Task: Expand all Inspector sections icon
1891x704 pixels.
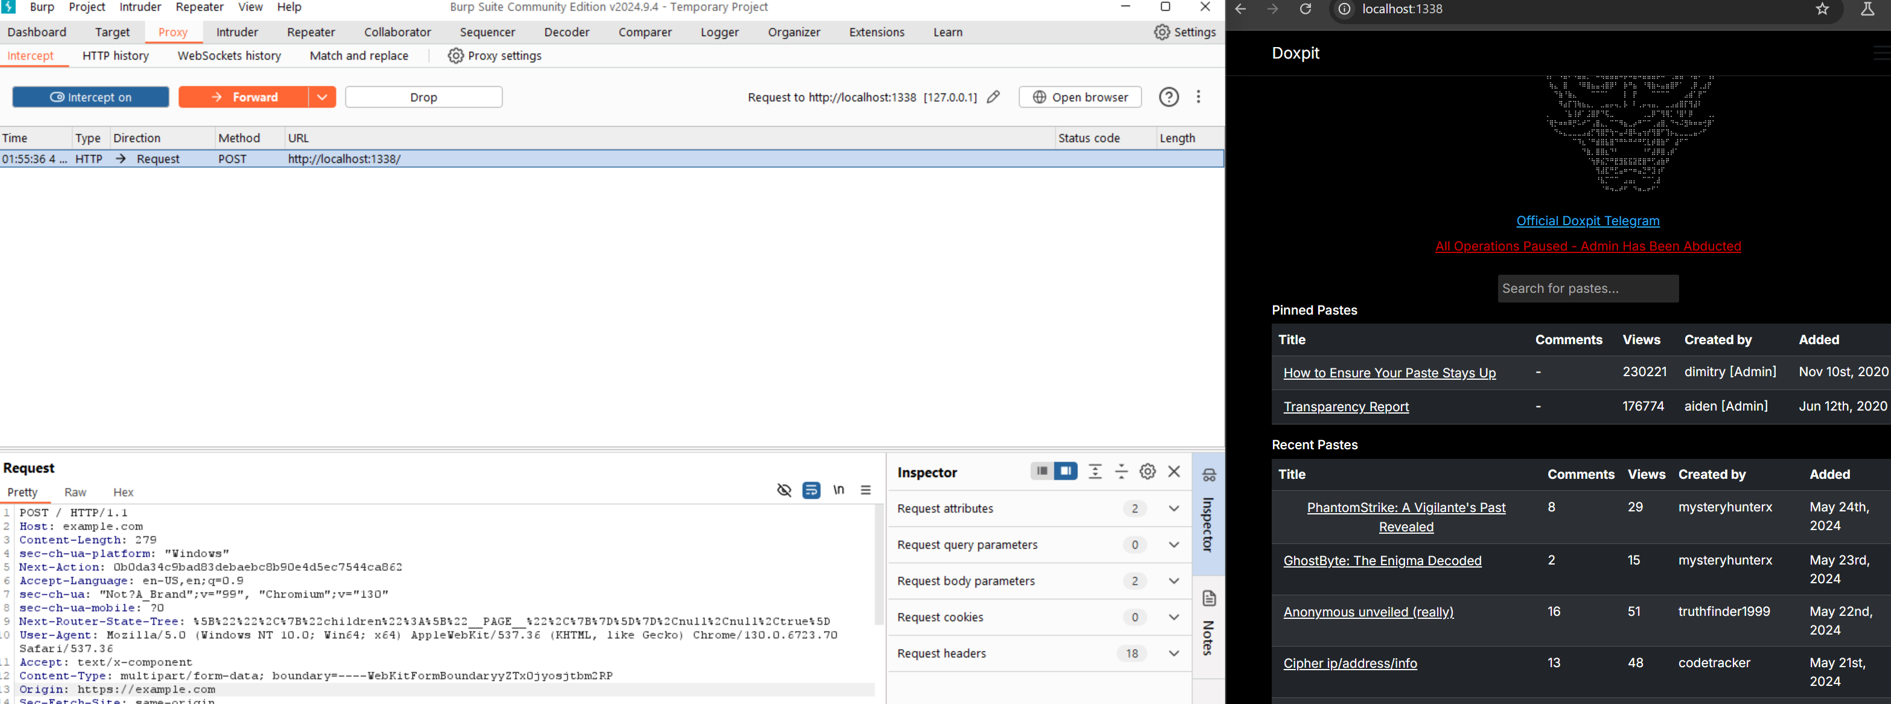Action: point(1094,472)
